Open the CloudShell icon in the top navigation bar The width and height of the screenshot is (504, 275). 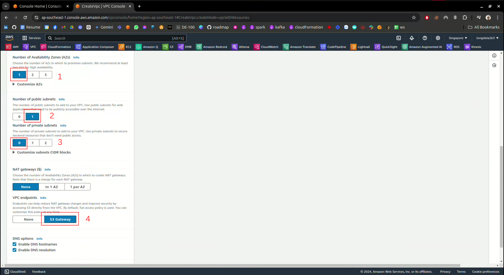399,38
